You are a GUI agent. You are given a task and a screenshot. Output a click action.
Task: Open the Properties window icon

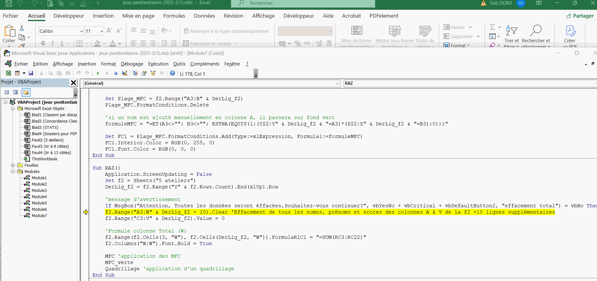coord(144,73)
